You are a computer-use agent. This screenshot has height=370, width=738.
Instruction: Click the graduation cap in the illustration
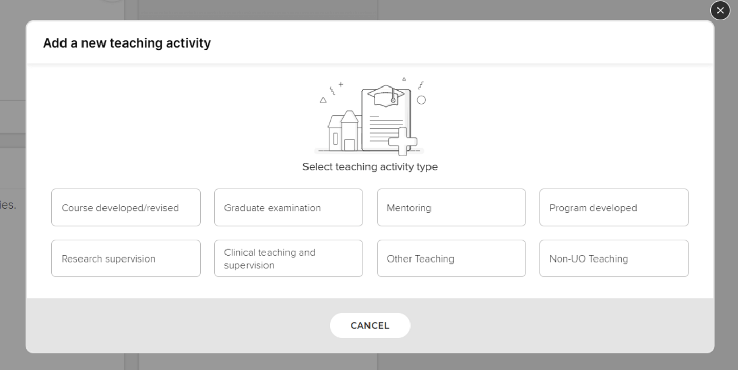click(x=386, y=96)
